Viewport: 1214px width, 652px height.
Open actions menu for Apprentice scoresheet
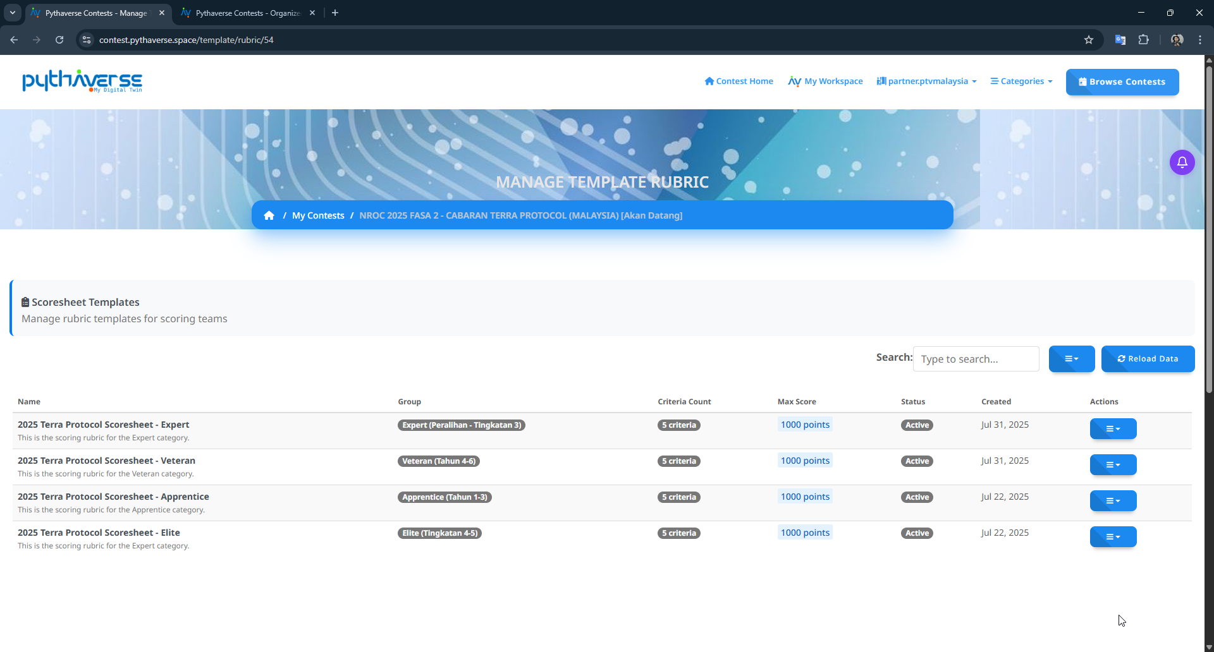(1113, 500)
